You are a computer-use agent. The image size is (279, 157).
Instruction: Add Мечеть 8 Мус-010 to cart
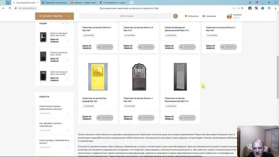point(146,47)
